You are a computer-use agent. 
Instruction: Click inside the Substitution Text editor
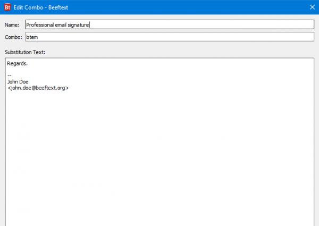(159, 142)
